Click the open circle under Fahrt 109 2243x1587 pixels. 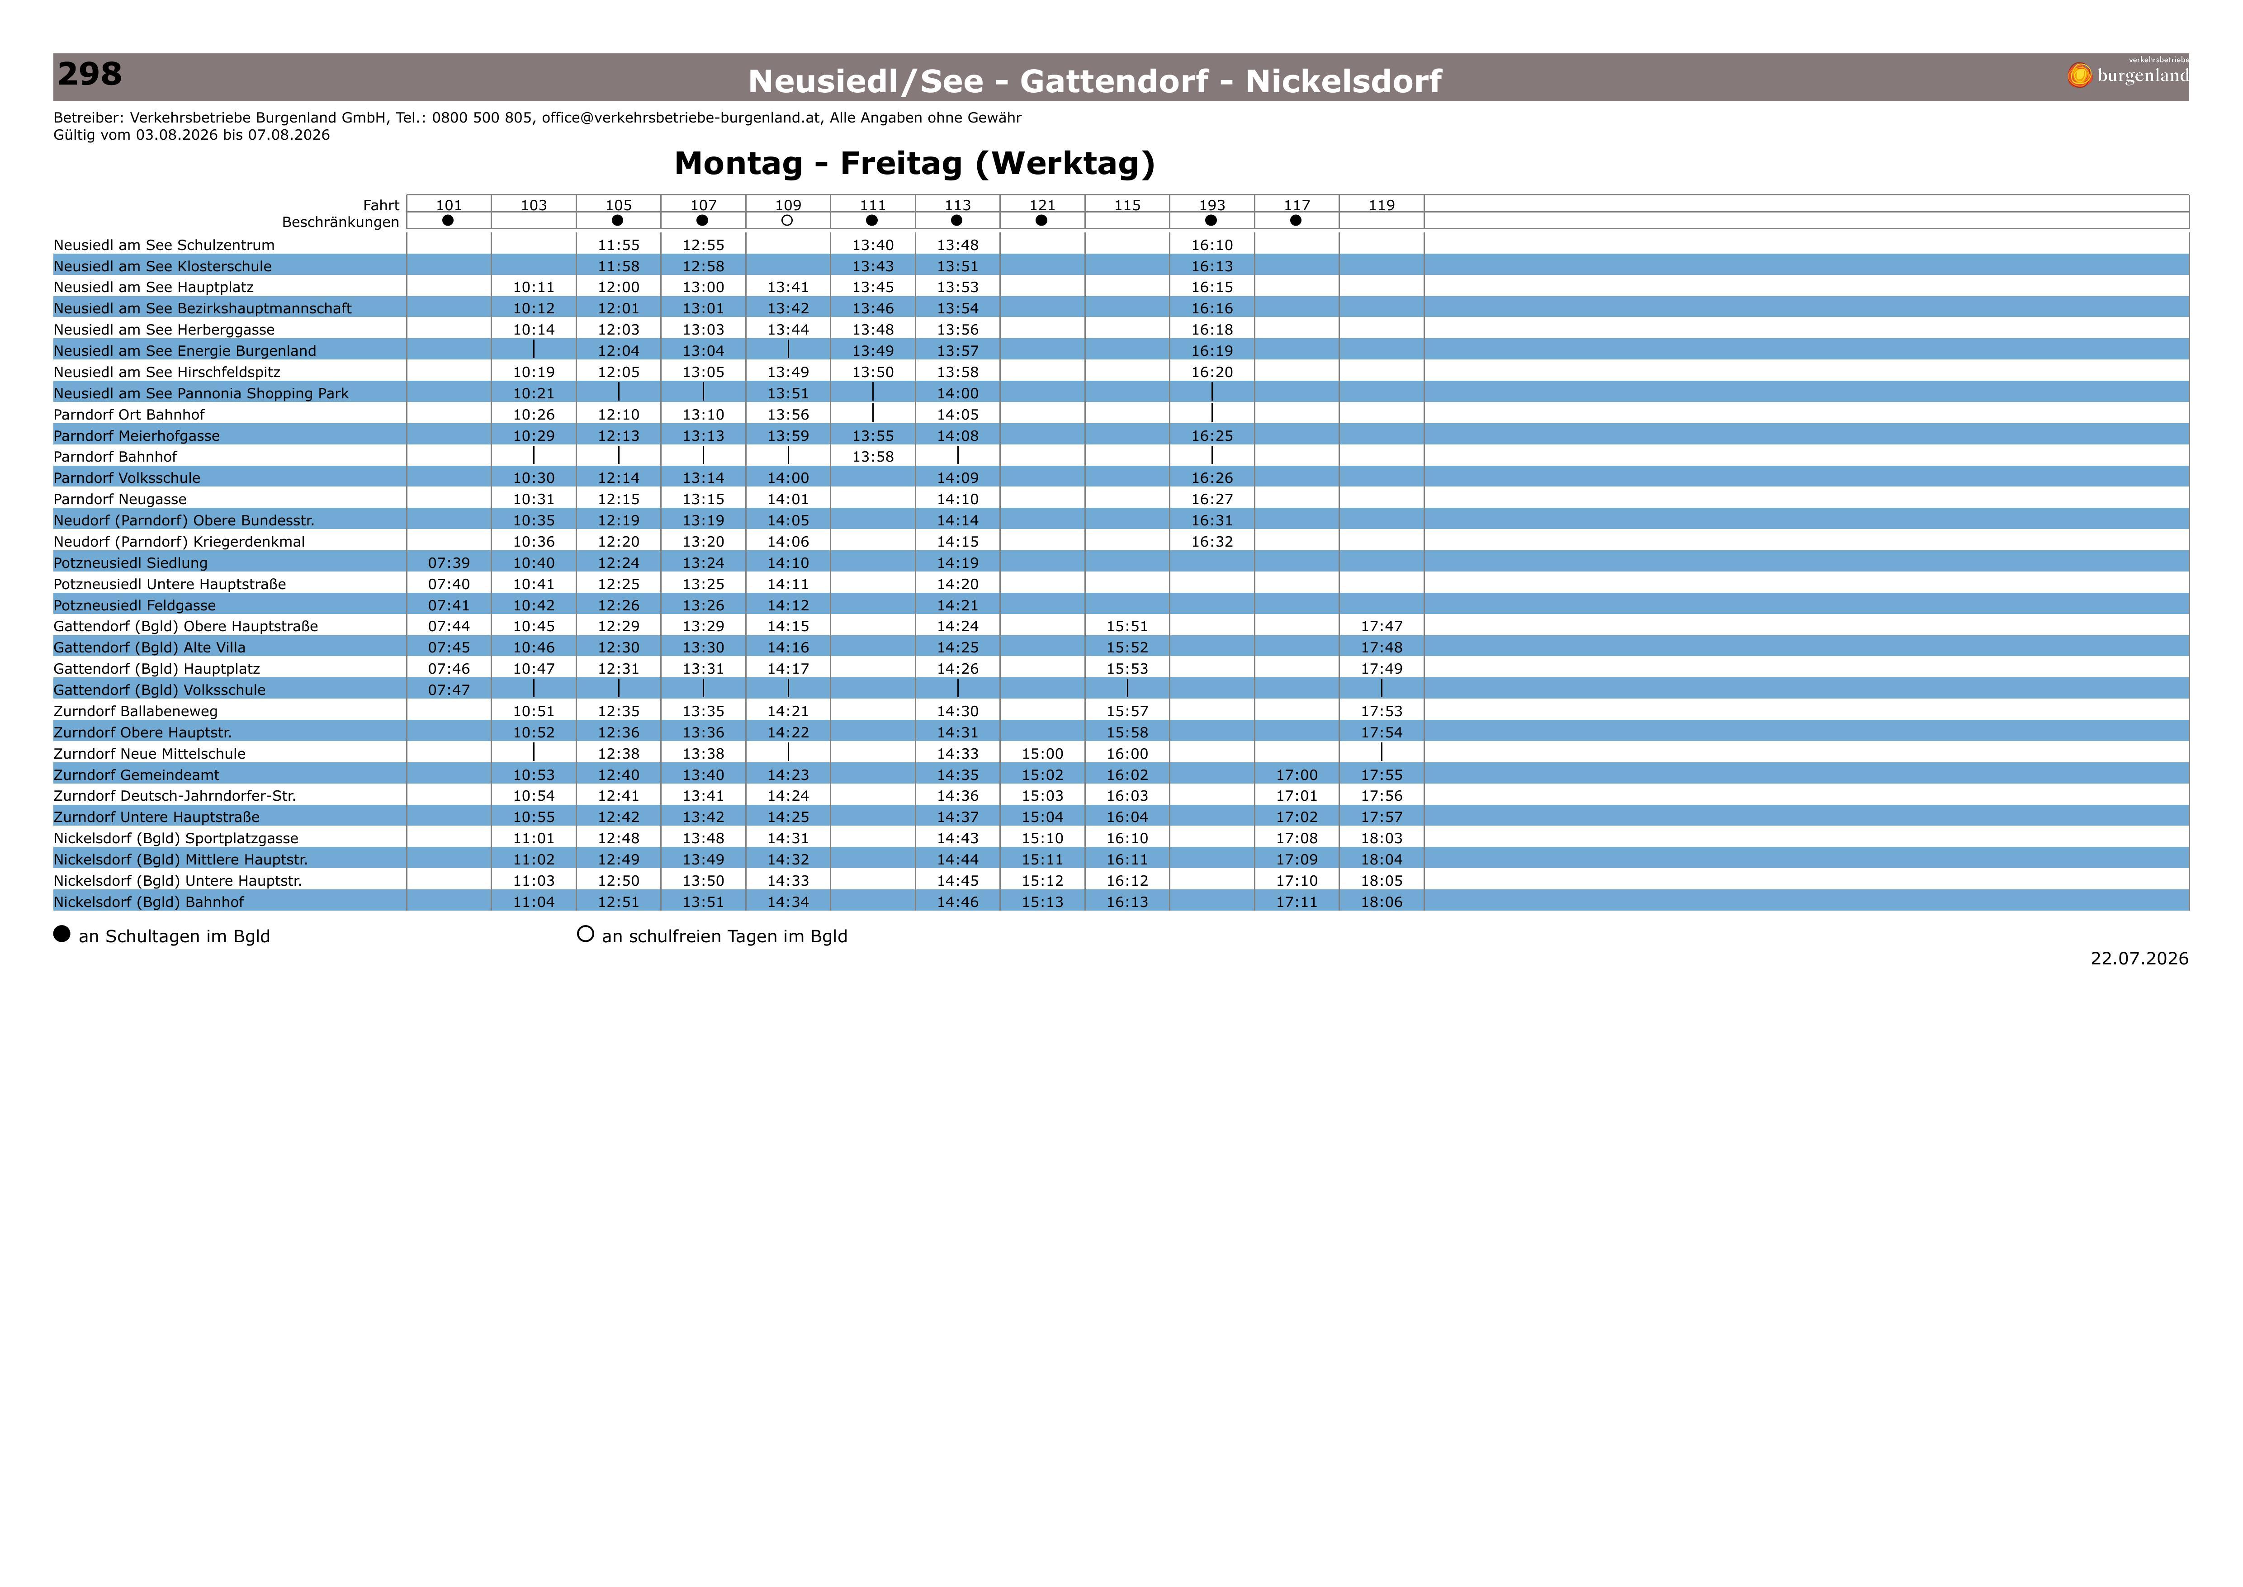[x=787, y=221]
